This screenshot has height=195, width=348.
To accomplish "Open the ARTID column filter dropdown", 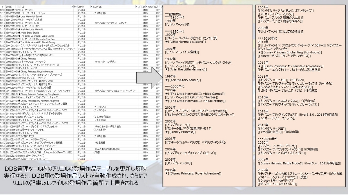I will pos(146,6).
